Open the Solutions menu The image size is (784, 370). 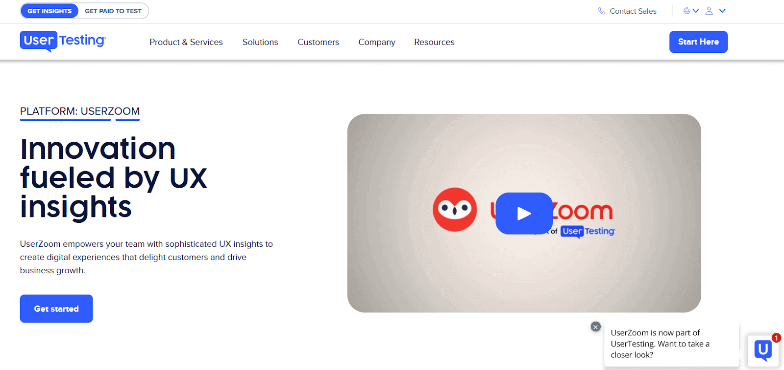tap(260, 42)
